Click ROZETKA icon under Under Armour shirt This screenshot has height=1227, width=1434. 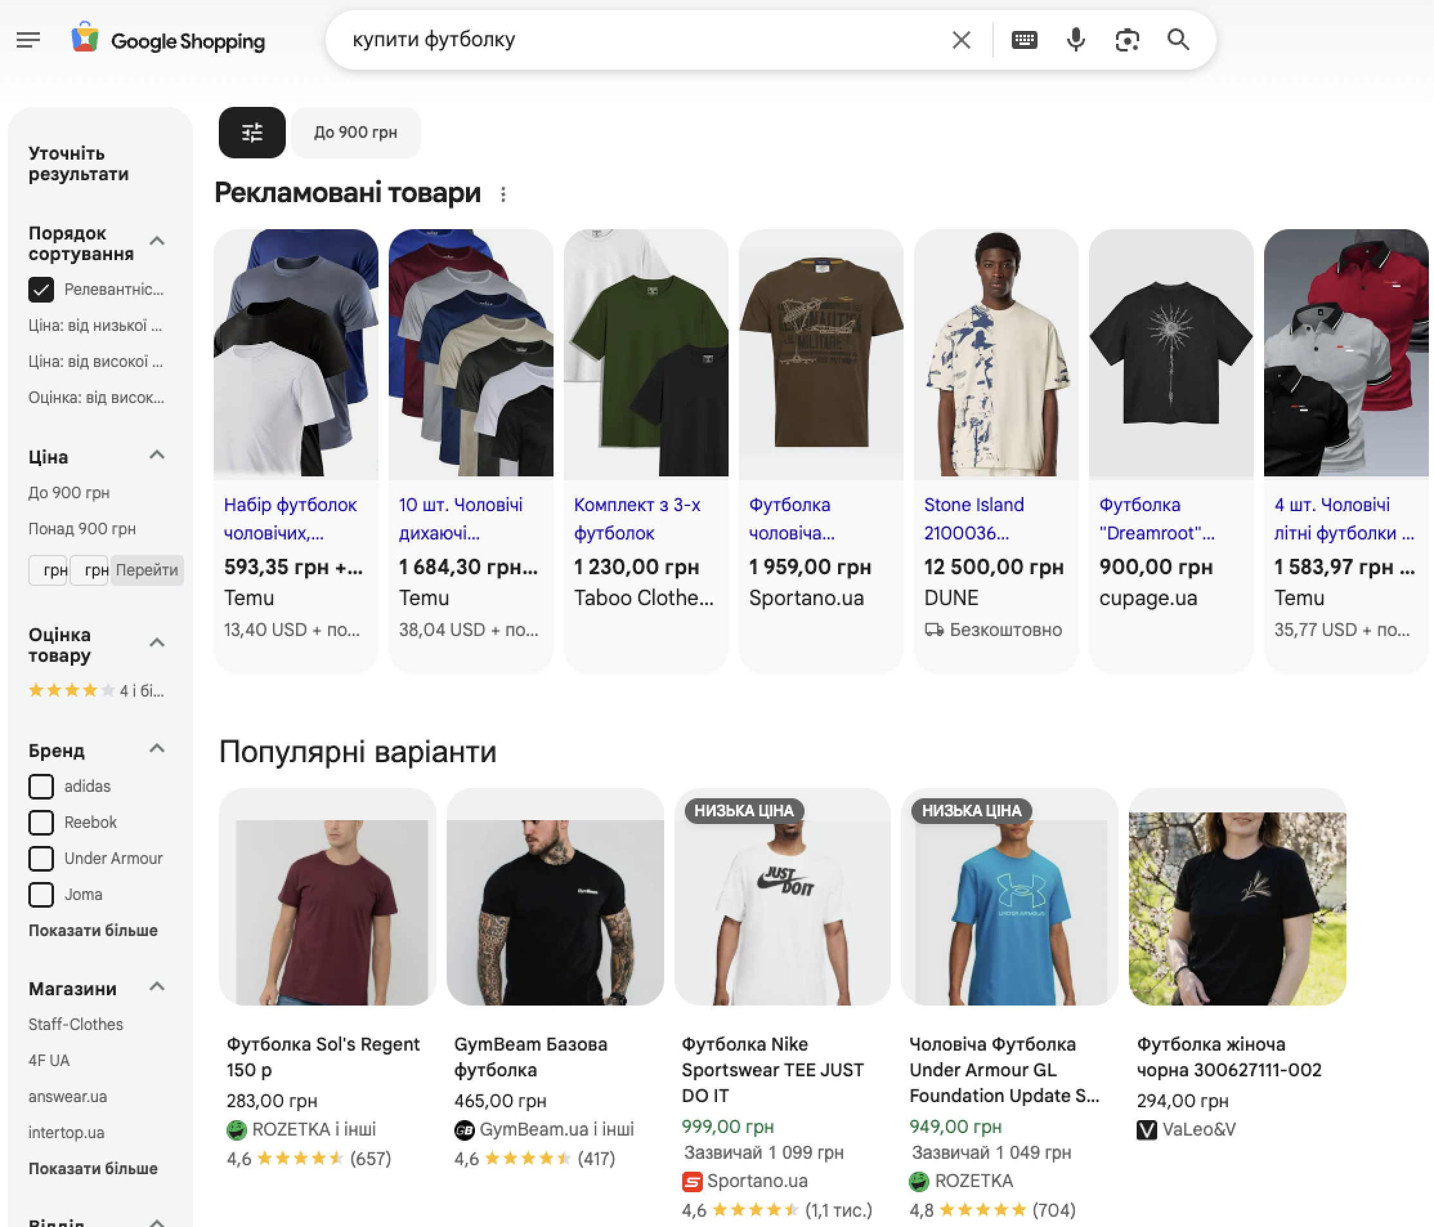click(x=919, y=1181)
